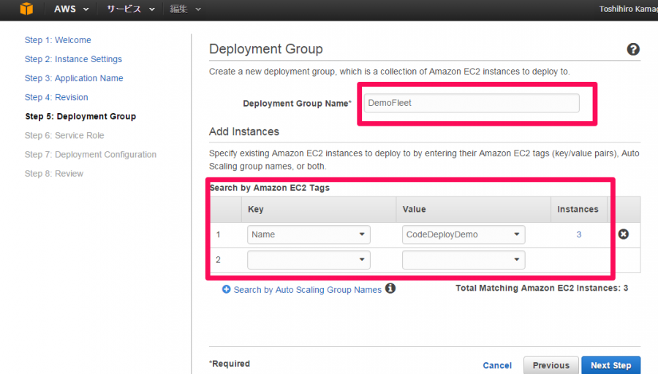Open the 編集 menu
Image resolution: width=658 pixels, height=374 pixels.
point(185,9)
